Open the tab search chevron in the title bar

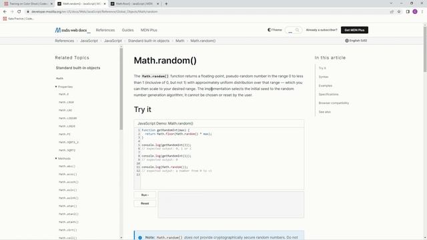coord(391,3)
